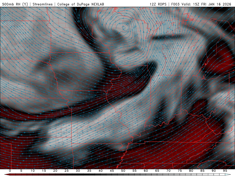Click the '30' color scale label

[x=78, y=171]
